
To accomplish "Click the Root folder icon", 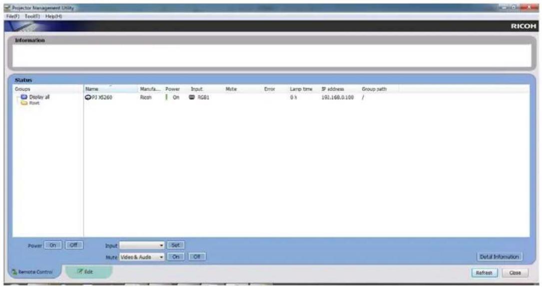I will pyautogui.click(x=24, y=103).
